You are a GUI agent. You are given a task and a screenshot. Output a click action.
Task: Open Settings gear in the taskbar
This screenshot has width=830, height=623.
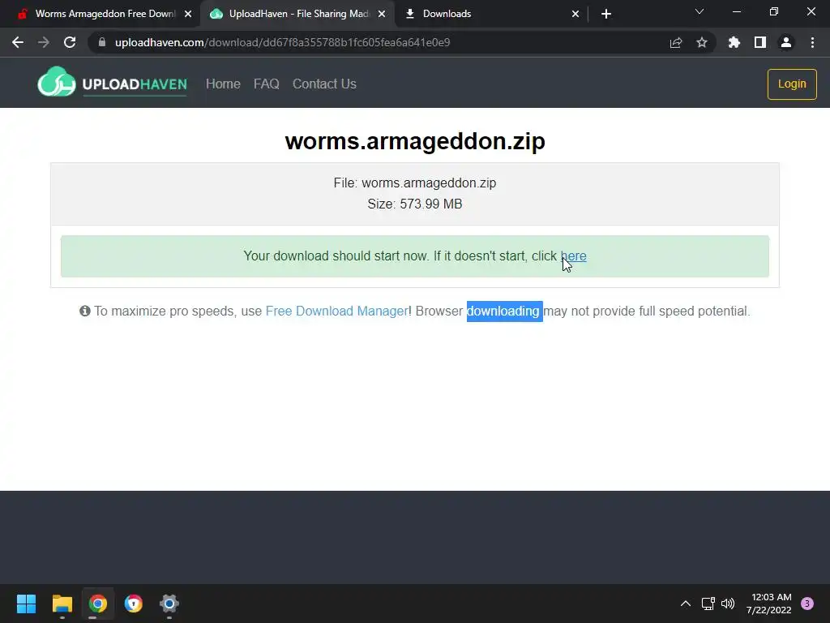[169, 604]
